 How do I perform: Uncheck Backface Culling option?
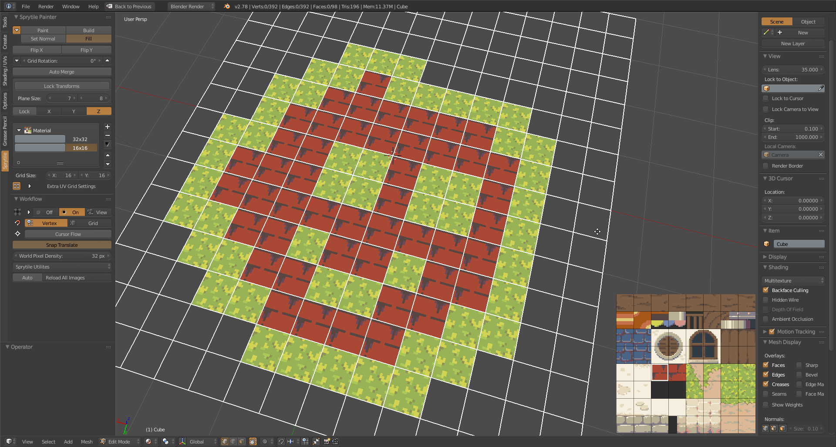coord(766,290)
